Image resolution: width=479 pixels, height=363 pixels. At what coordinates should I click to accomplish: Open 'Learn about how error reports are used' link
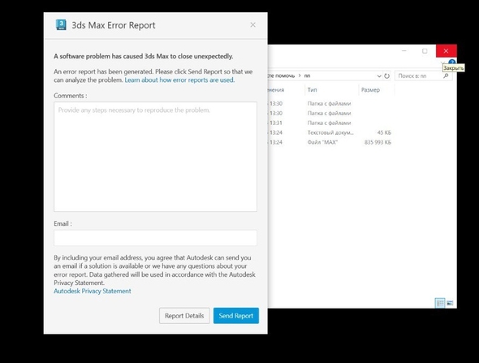[179, 80]
